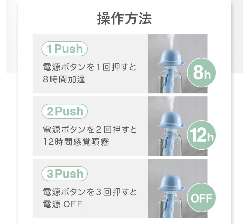Screen dimensions: 249x224
Task: Click the green 8h circle badge
Action: tap(201, 73)
